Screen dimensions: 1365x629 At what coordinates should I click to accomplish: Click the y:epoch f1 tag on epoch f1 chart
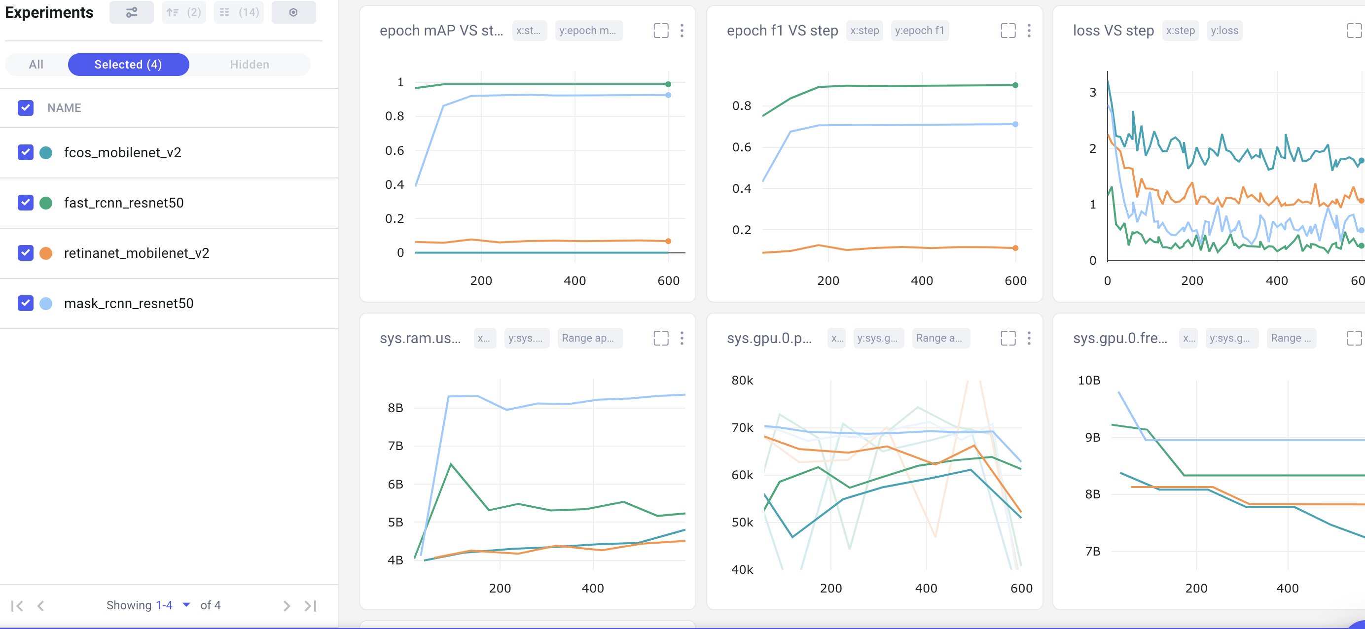point(920,31)
